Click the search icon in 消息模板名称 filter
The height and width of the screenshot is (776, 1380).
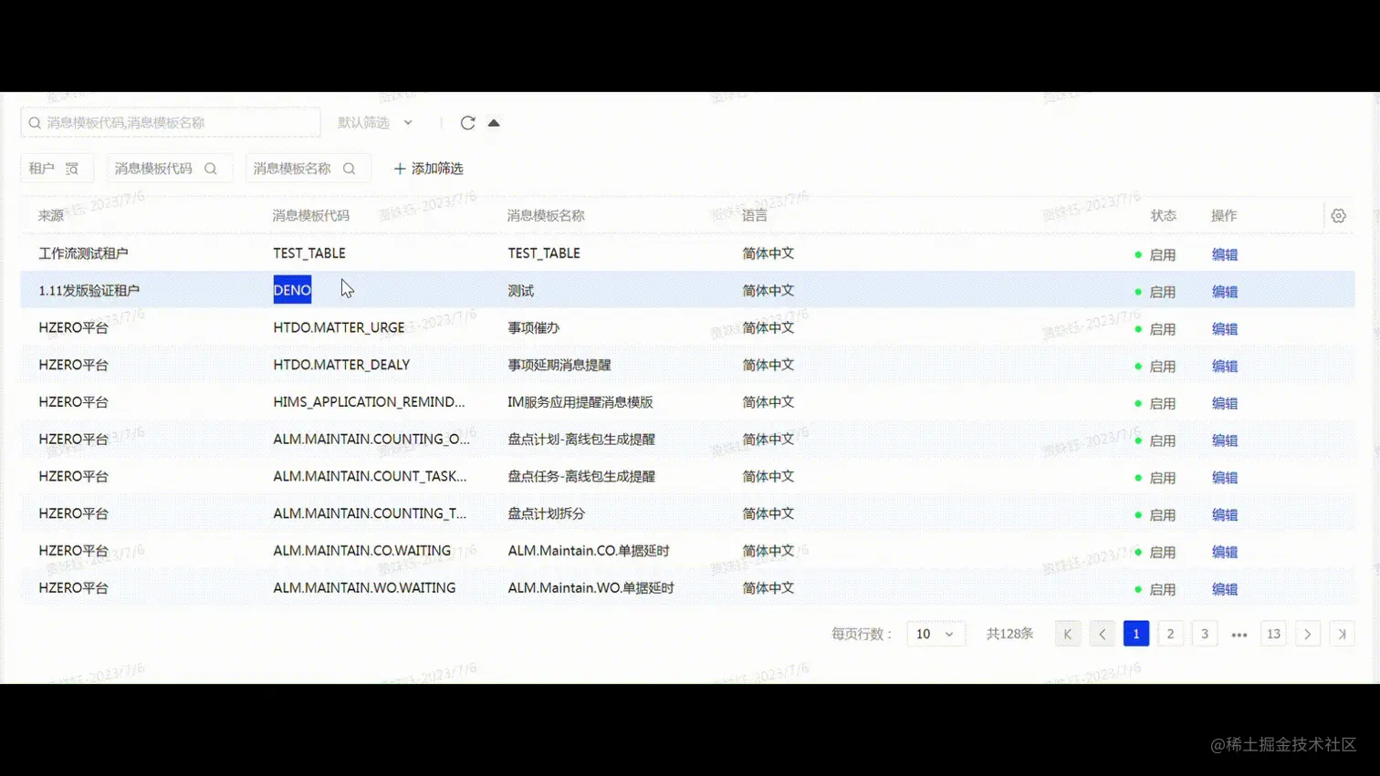pos(350,168)
